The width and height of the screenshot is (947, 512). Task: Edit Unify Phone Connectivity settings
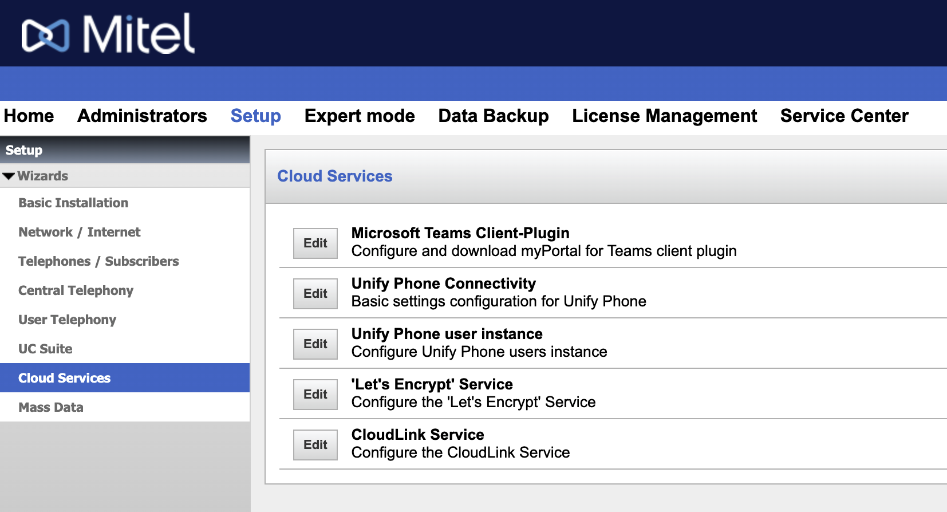click(x=315, y=293)
